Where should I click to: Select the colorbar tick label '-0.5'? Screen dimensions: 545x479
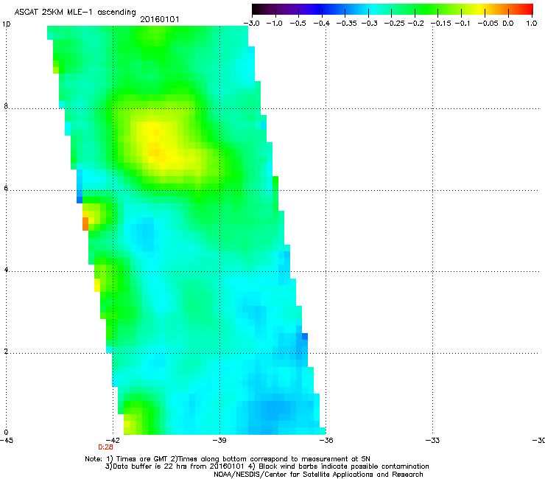(298, 24)
